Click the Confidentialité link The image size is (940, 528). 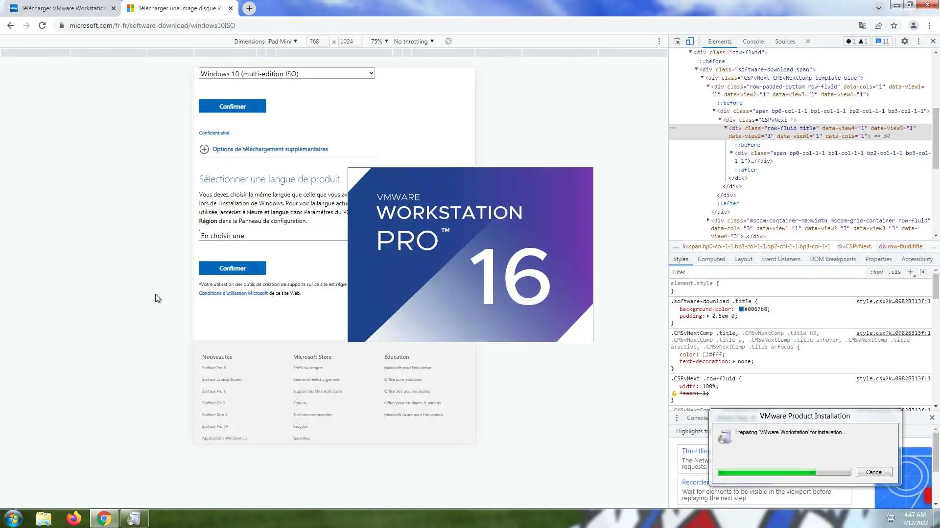[214, 133]
